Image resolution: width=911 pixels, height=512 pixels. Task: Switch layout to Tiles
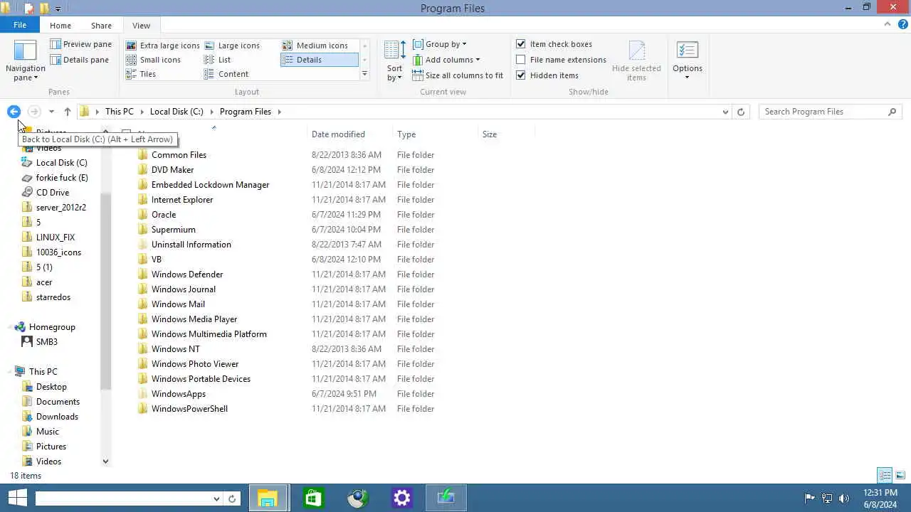(141, 74)
